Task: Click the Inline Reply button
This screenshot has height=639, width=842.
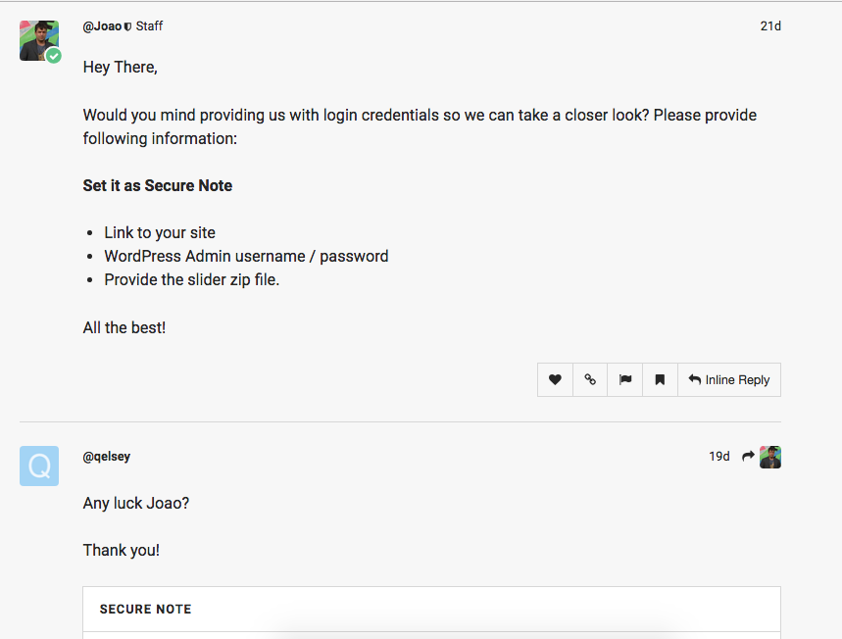Action: (x=729, y=379)
